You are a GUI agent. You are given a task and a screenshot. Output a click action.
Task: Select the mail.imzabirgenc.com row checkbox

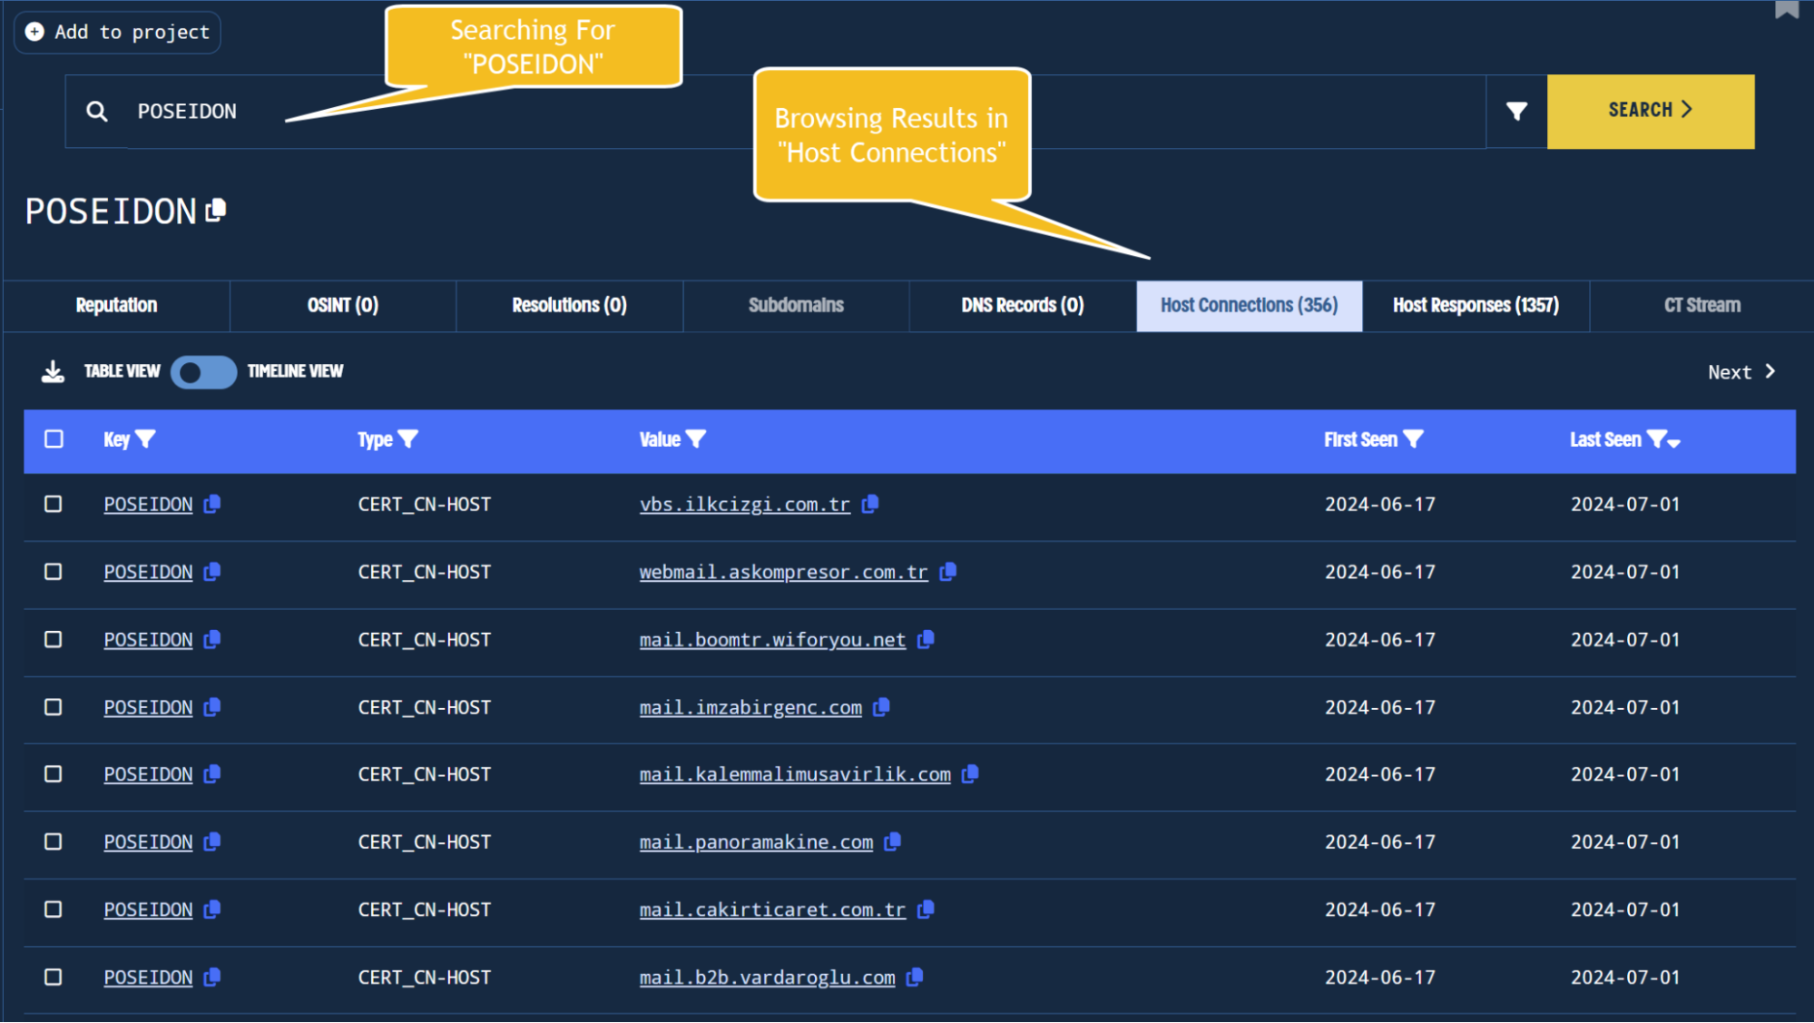point(54,707)
